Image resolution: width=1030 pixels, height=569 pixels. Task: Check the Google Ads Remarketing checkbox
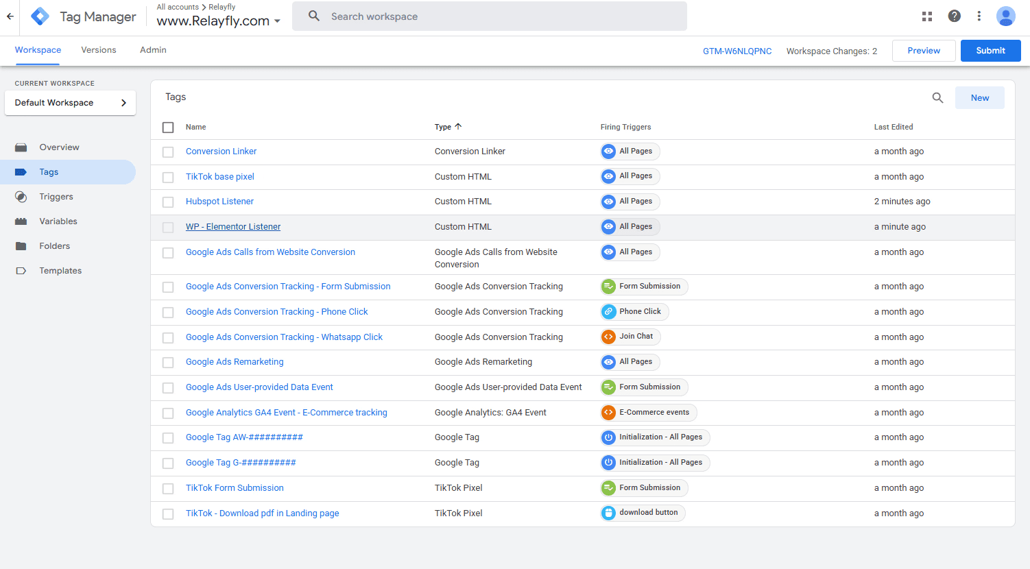pyautogui.click(x=168, y=363)
